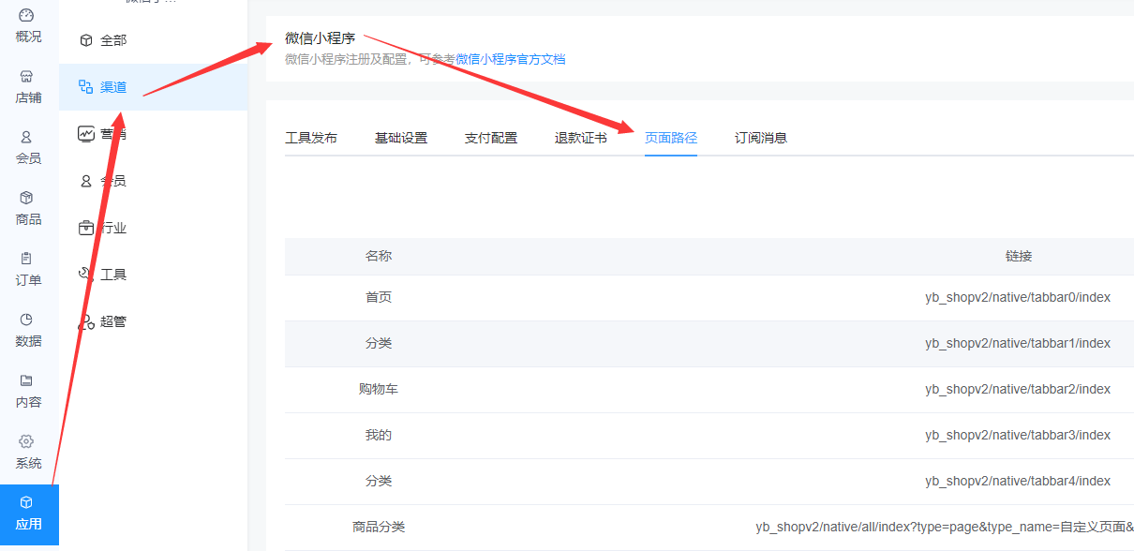Click the tabbar0/index link path
The image size is (1134, 551).
click(x=1018, y=297)
